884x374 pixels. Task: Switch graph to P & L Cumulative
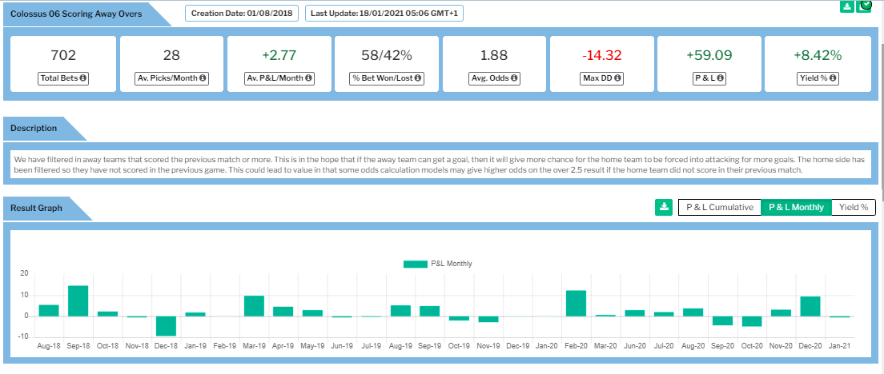click(719, 208)
